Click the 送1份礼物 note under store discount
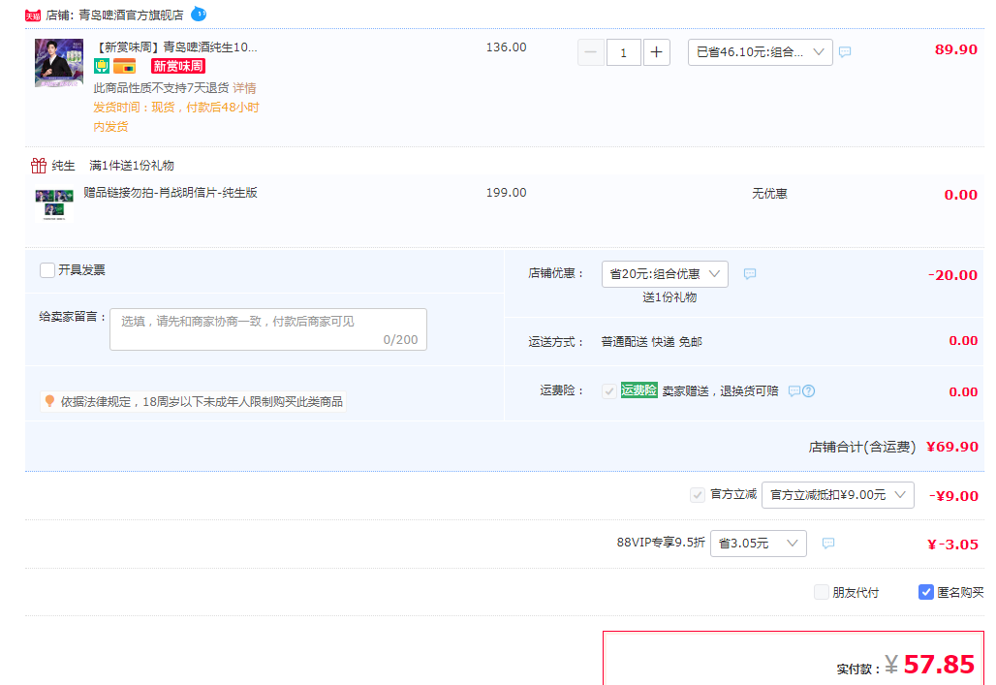This screenshot has height=685, width=996. [669, 297]
